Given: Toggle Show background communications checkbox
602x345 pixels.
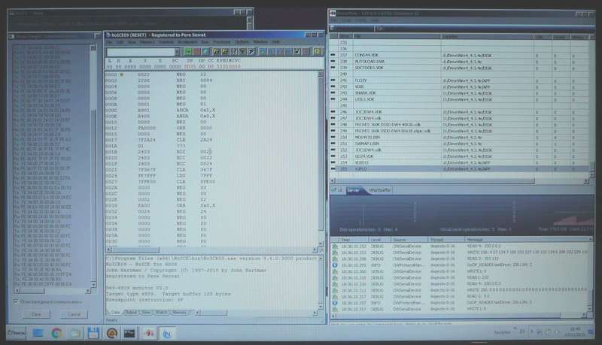Looking at the screenshot, I should pos(17,302).
